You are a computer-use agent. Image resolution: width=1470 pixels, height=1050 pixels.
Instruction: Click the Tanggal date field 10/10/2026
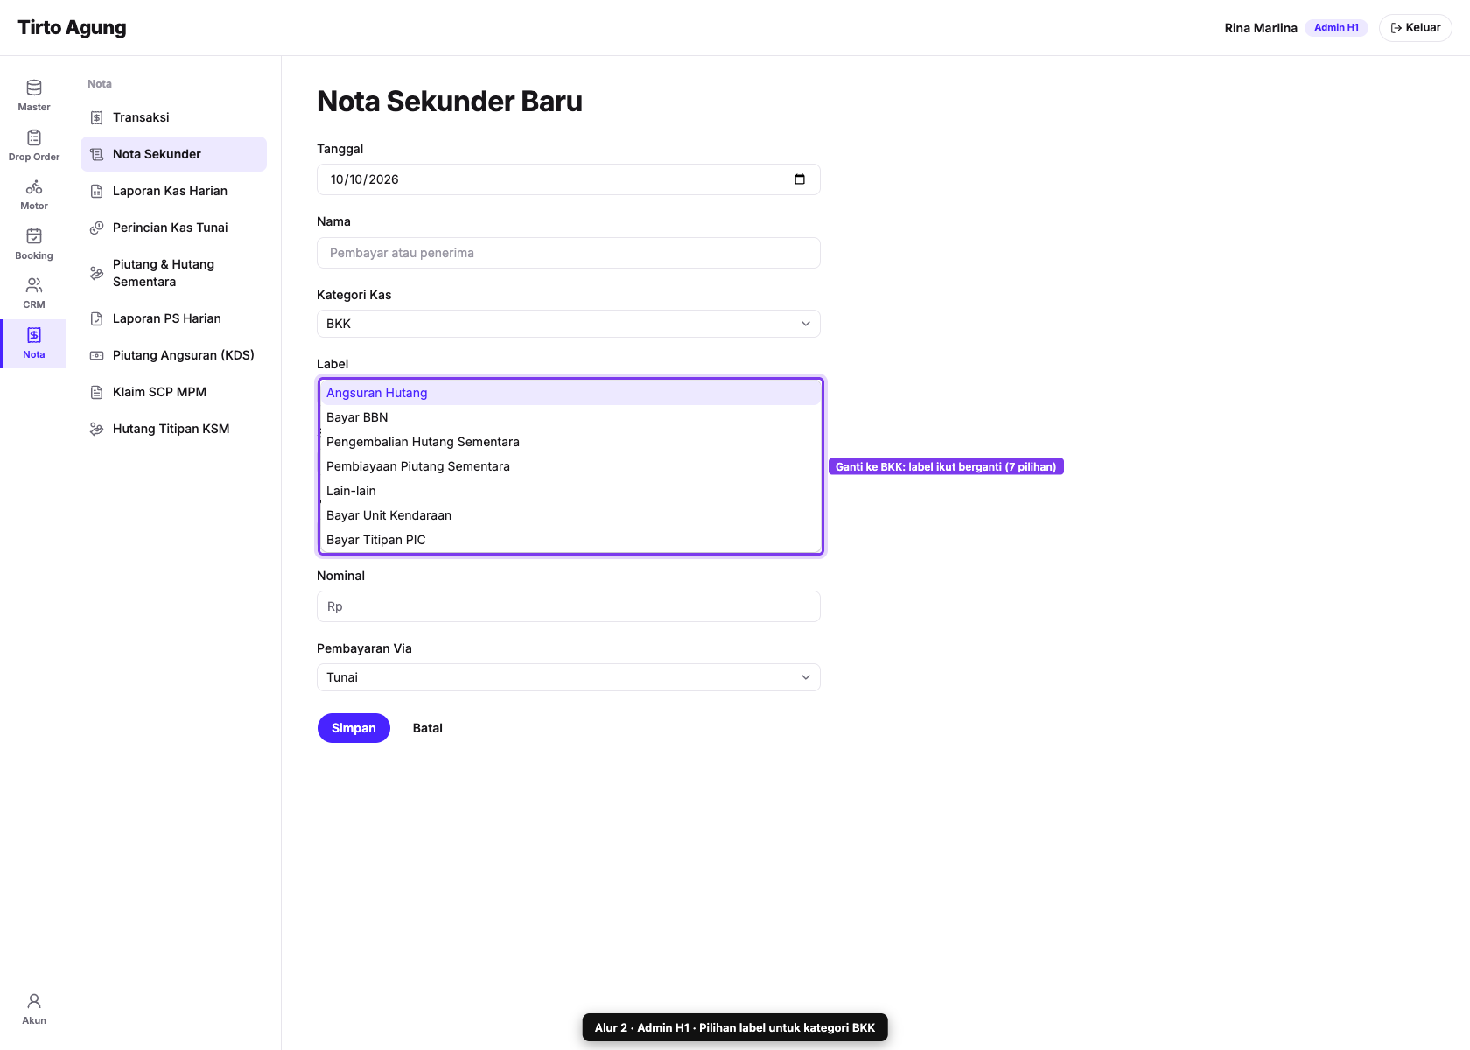569,179
